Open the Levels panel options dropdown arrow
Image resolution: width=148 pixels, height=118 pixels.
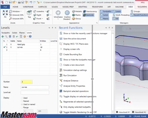click(x=49, y=28)
